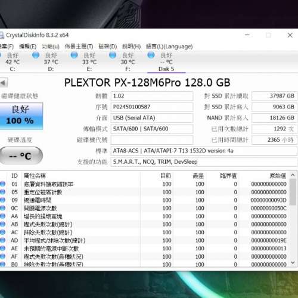Go to previous disk with left arrow
The image size is (298, 298).
pos(4,83)
